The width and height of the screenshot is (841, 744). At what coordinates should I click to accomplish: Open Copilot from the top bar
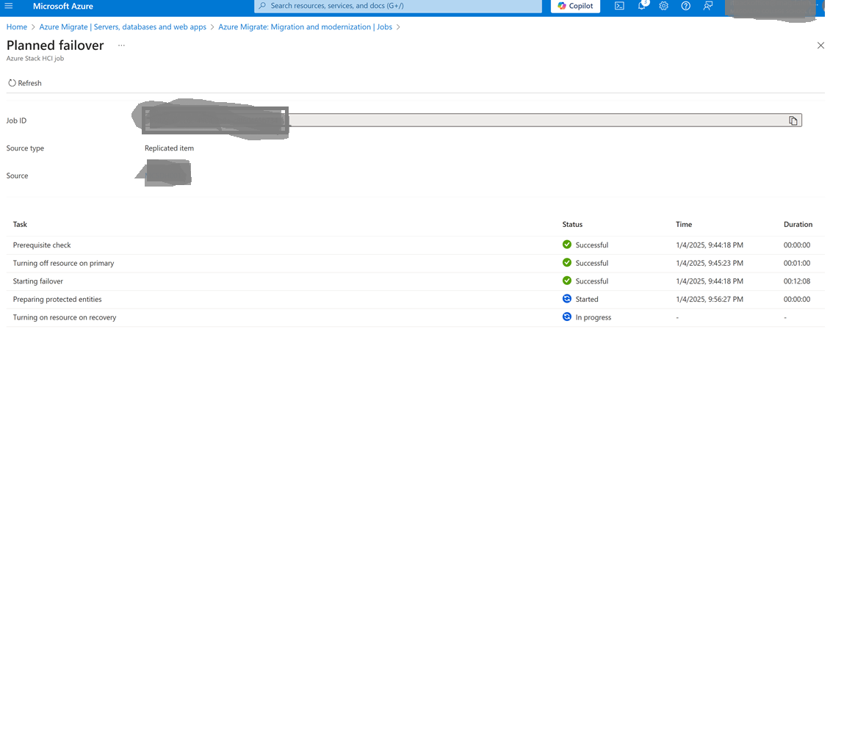click(575, 6)
